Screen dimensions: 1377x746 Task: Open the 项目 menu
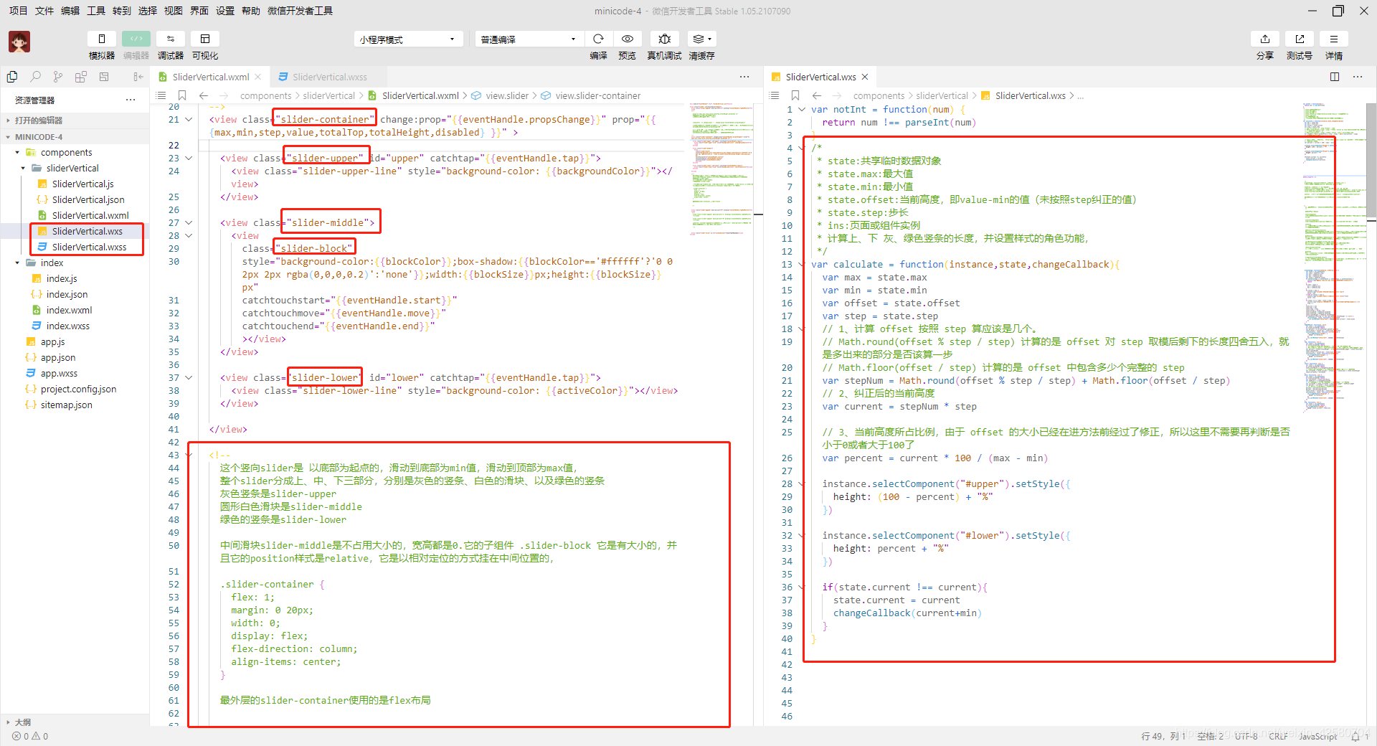(x=18, y=11)
